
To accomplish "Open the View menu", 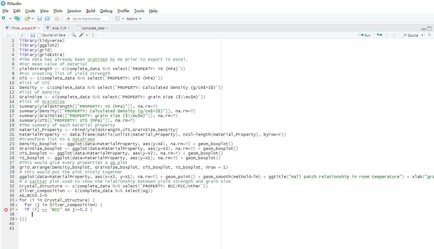I will (44, 11).
